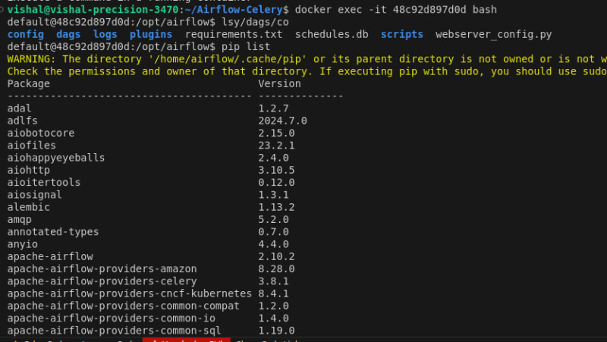Click the adlfs version 2024.7.0
The image size is (607, 342).
tap(282, 121)
